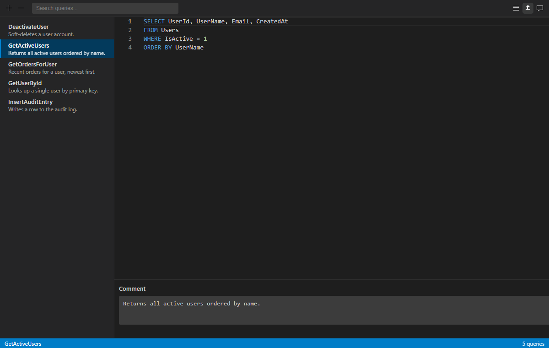Click 'CreatedAt' column name in the SQL
Image resolution: width=549 pixels, height=348 pixels.
coord(272,22)
